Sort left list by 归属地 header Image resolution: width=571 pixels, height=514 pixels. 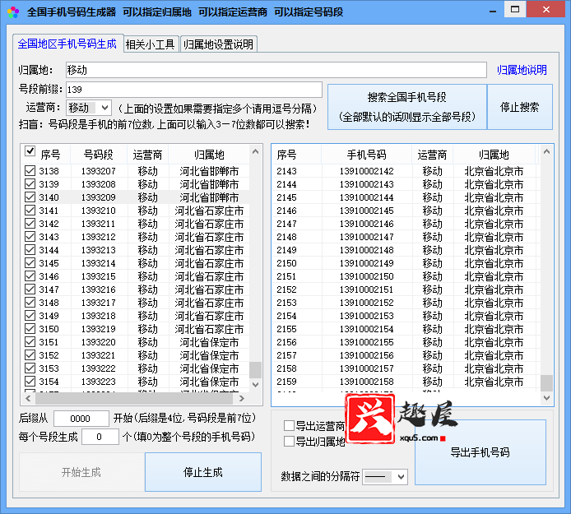click(x=209, y=155)
